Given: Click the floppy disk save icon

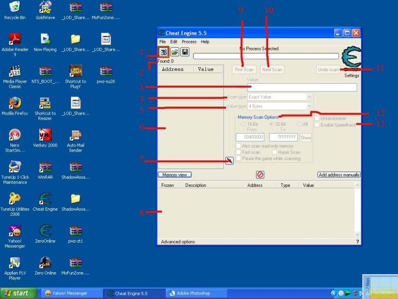Looking at the screenshot, I should tap(185, 52).
